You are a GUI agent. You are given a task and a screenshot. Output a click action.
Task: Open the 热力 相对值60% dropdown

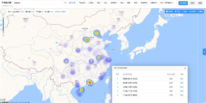pos(167,3)
